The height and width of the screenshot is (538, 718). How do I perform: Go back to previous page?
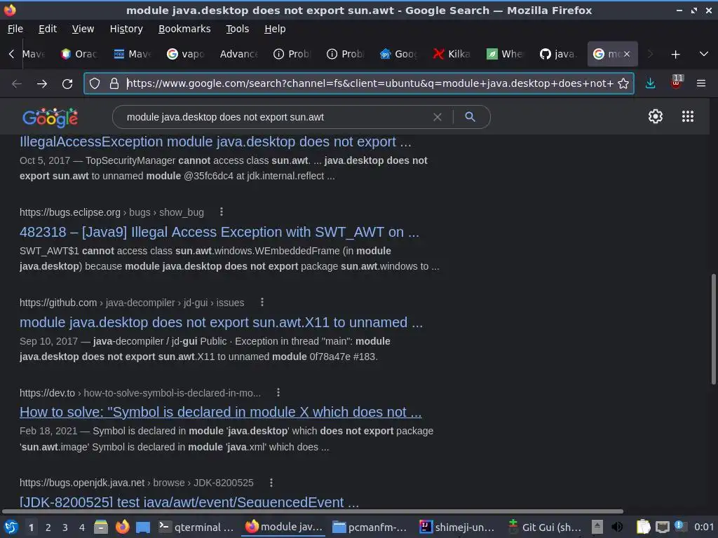click(x=17, y=84)
